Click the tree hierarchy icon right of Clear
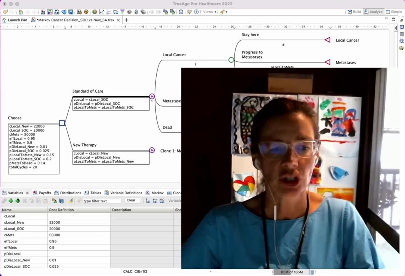 click(x=148, y=201)
